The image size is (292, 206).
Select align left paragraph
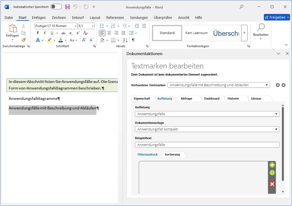[102, 33]
